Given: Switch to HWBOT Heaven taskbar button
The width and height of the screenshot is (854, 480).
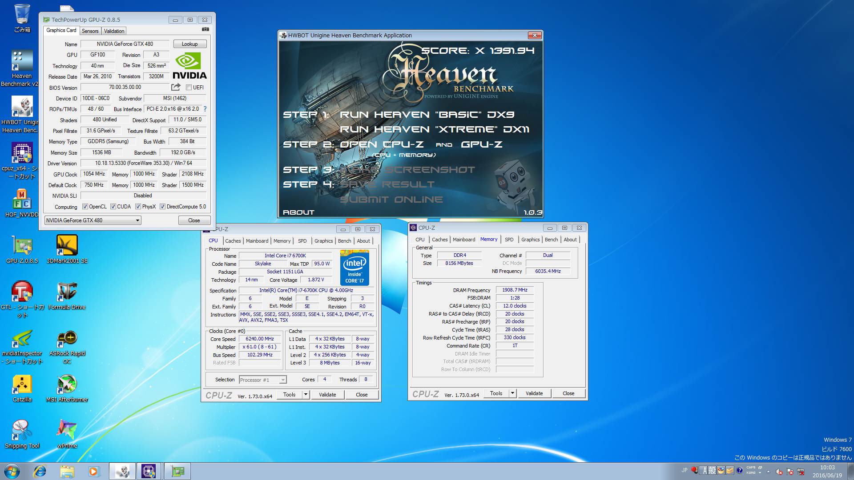Looking at the screenshot, I should (122, 471).
